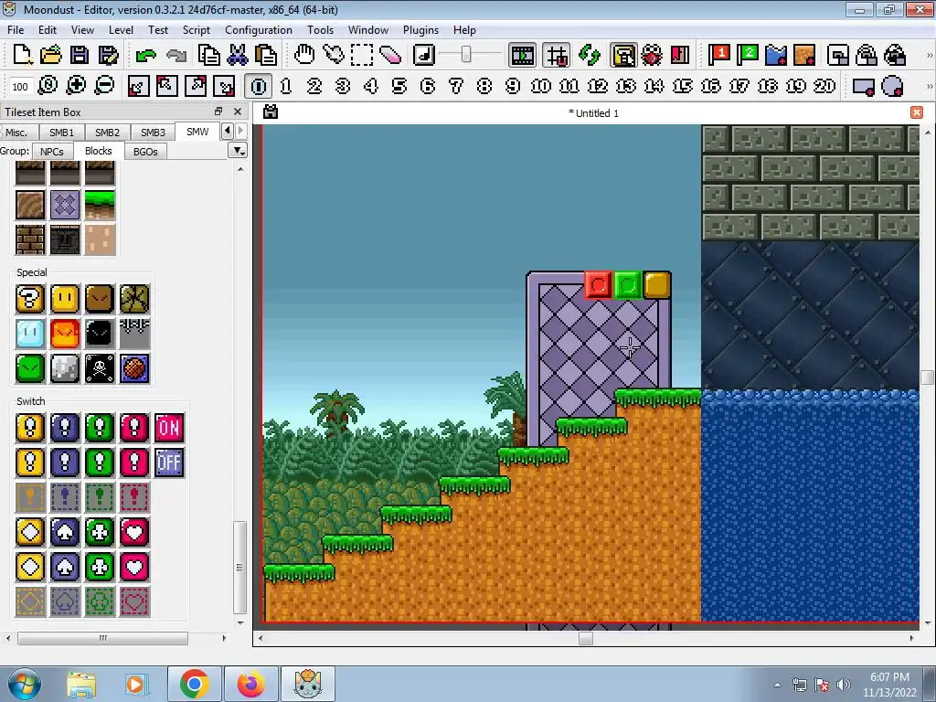The image size is (936, 702).
Task: Zoom in with the plus magnifier
Action: [76, 86]
